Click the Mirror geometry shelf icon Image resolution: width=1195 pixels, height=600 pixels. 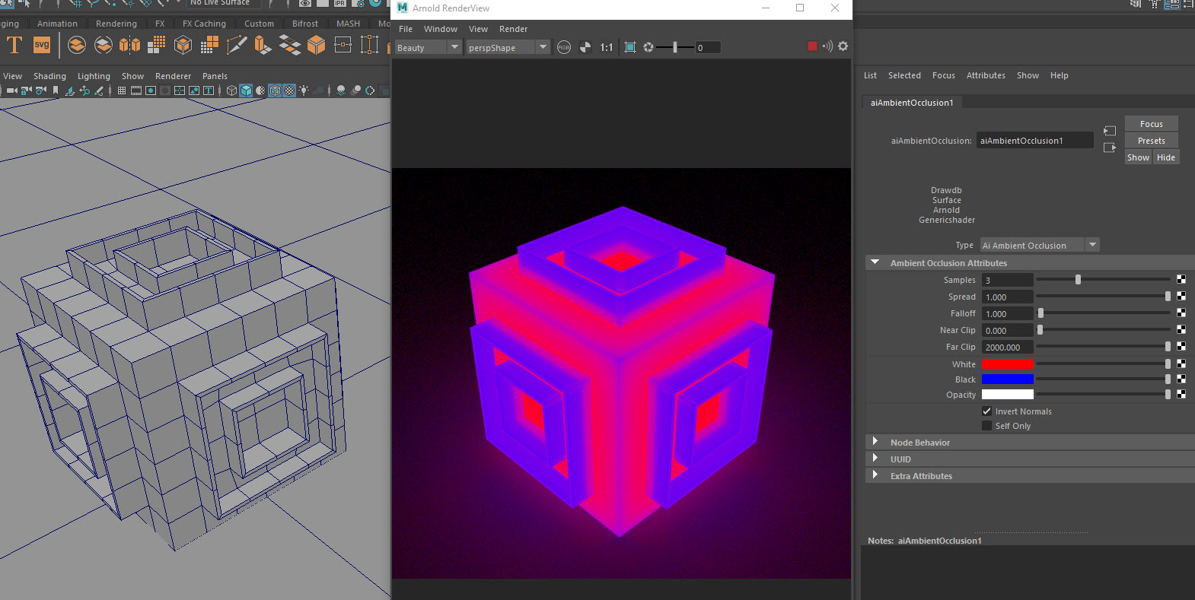pos(130,46)
